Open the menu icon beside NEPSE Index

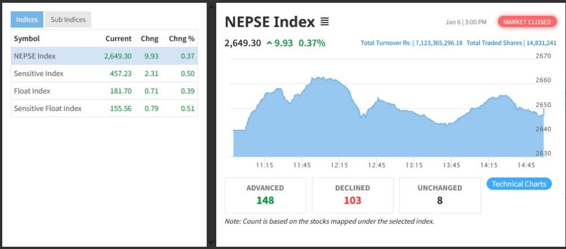coord(324,22)
